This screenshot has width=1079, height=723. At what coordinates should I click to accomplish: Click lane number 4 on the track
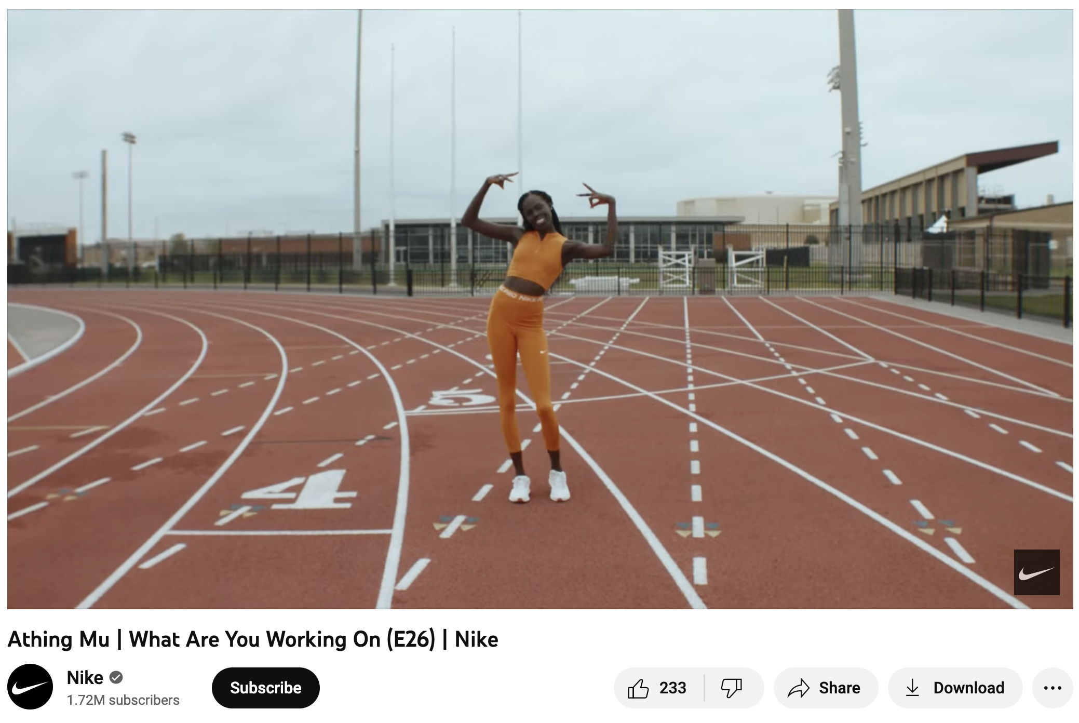[x=300, y=490]
